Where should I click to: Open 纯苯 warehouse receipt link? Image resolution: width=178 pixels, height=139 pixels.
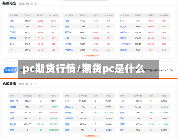coord(67,130)
